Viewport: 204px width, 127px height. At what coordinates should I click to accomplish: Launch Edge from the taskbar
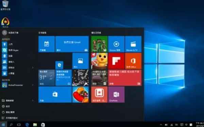[x=27, y=125]
